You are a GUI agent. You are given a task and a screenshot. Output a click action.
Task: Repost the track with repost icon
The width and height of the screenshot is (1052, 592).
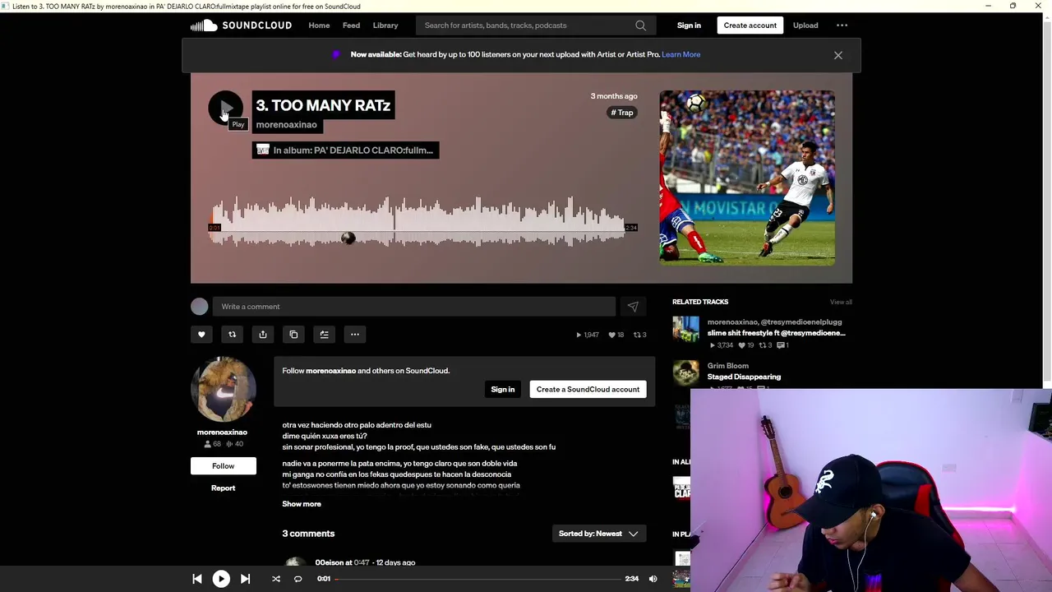(x=232, y=335)
